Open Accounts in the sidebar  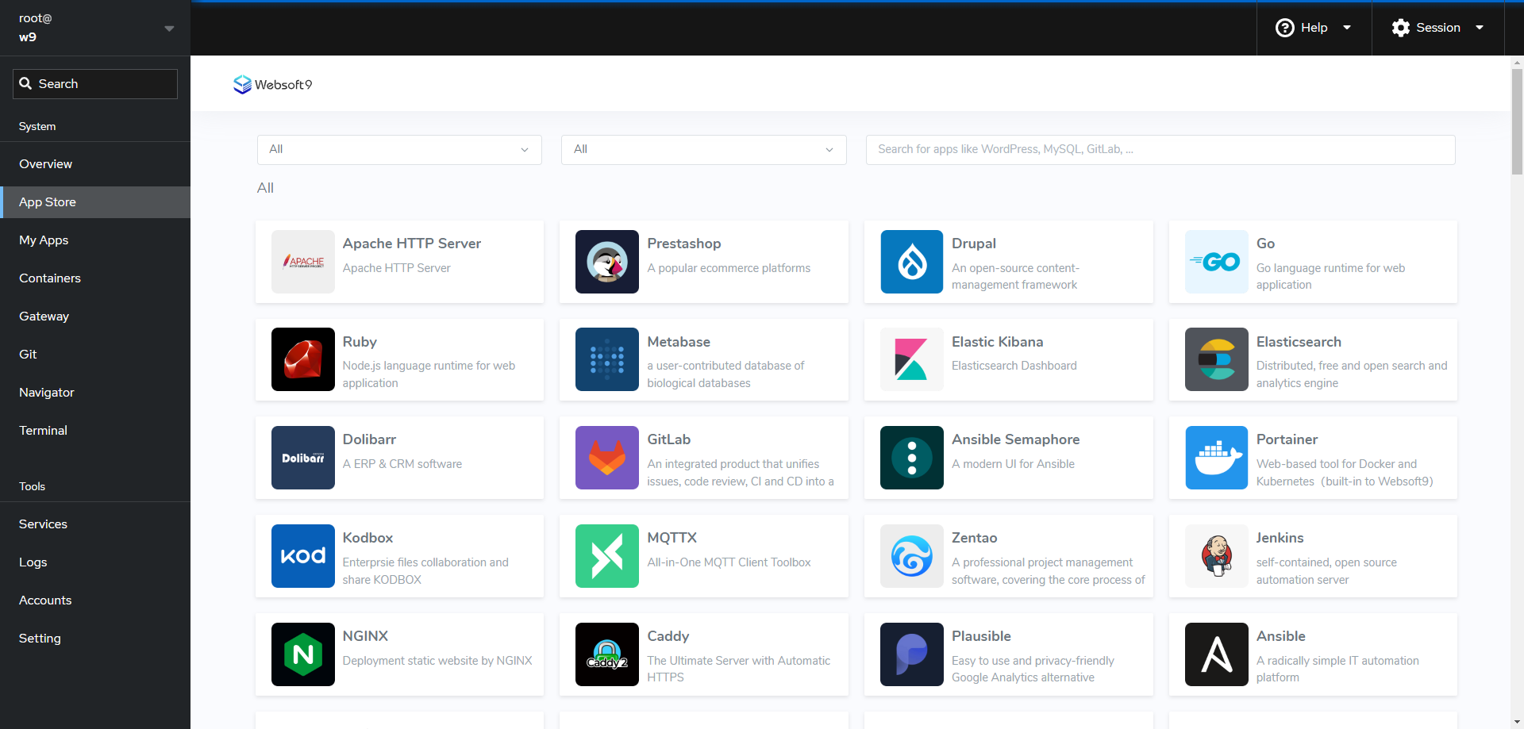[x=95, y=600]
